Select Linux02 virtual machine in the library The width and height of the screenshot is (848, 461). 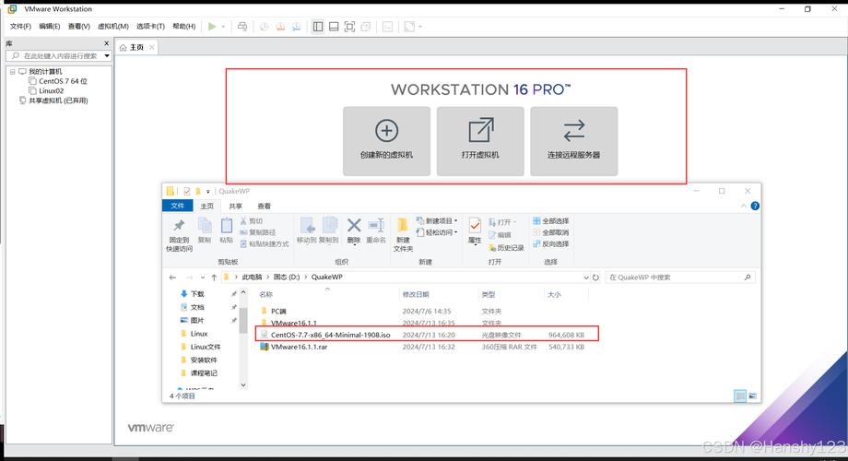pyautogui.click(x=46, y=91)
